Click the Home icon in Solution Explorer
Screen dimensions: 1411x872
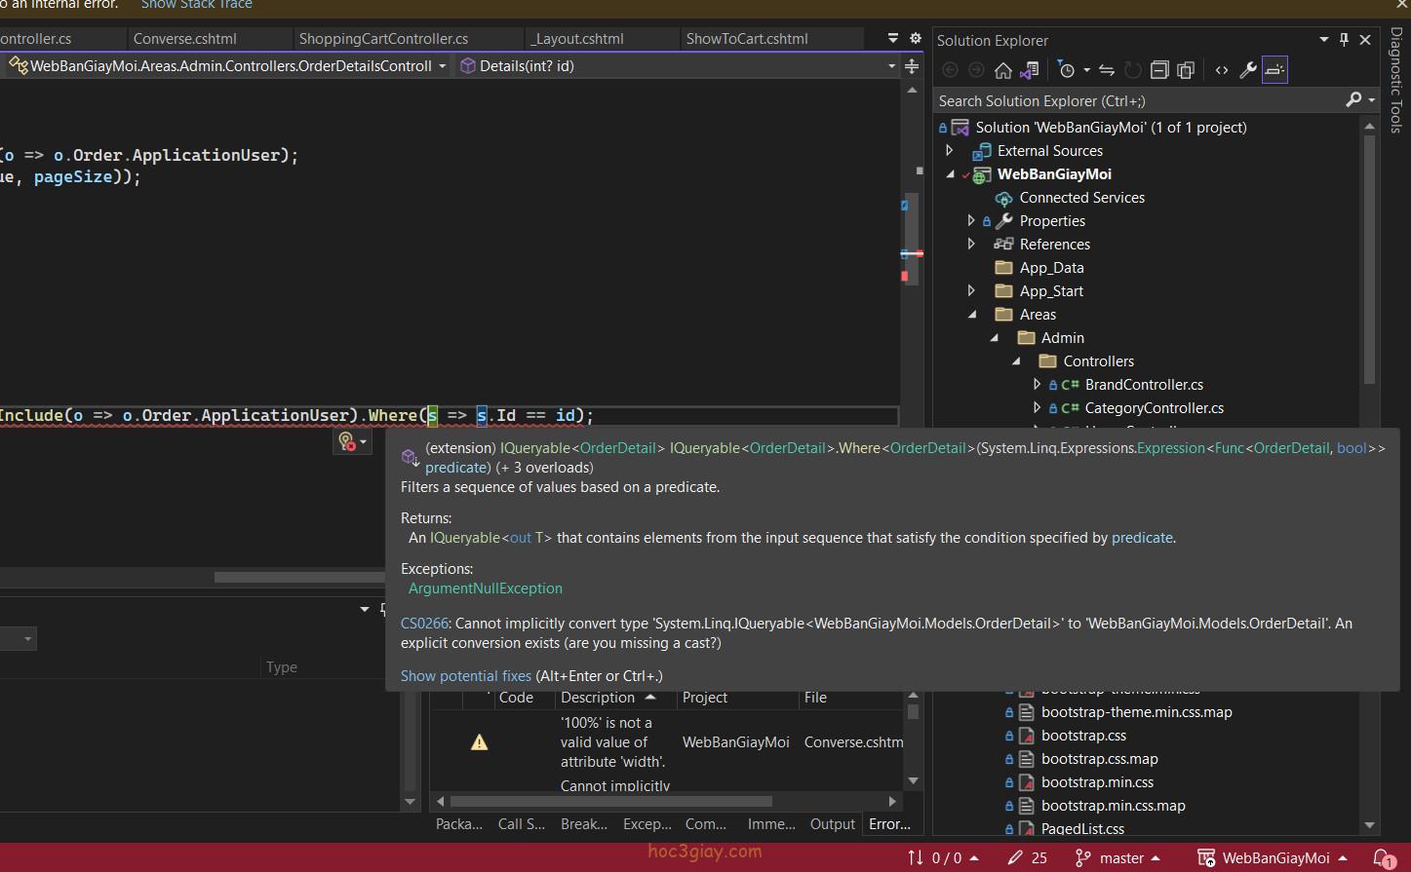[x=1002, y=70]
